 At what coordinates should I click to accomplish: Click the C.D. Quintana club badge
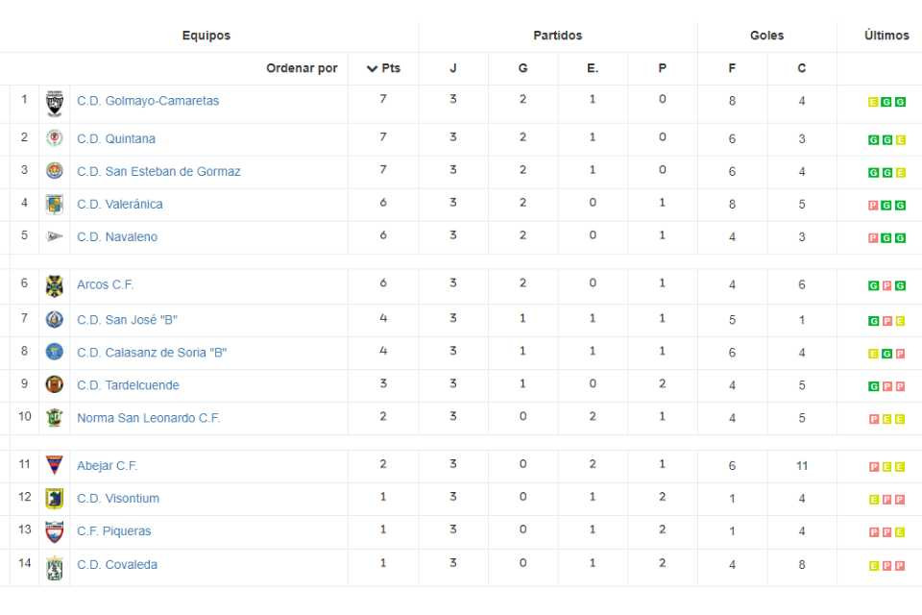click(x=55, y=138)
